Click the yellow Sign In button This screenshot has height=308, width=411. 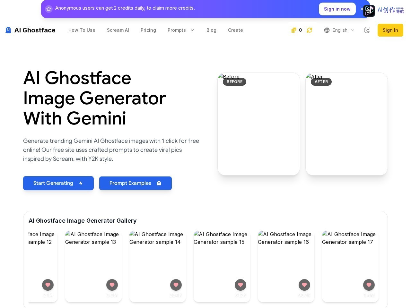390,30
